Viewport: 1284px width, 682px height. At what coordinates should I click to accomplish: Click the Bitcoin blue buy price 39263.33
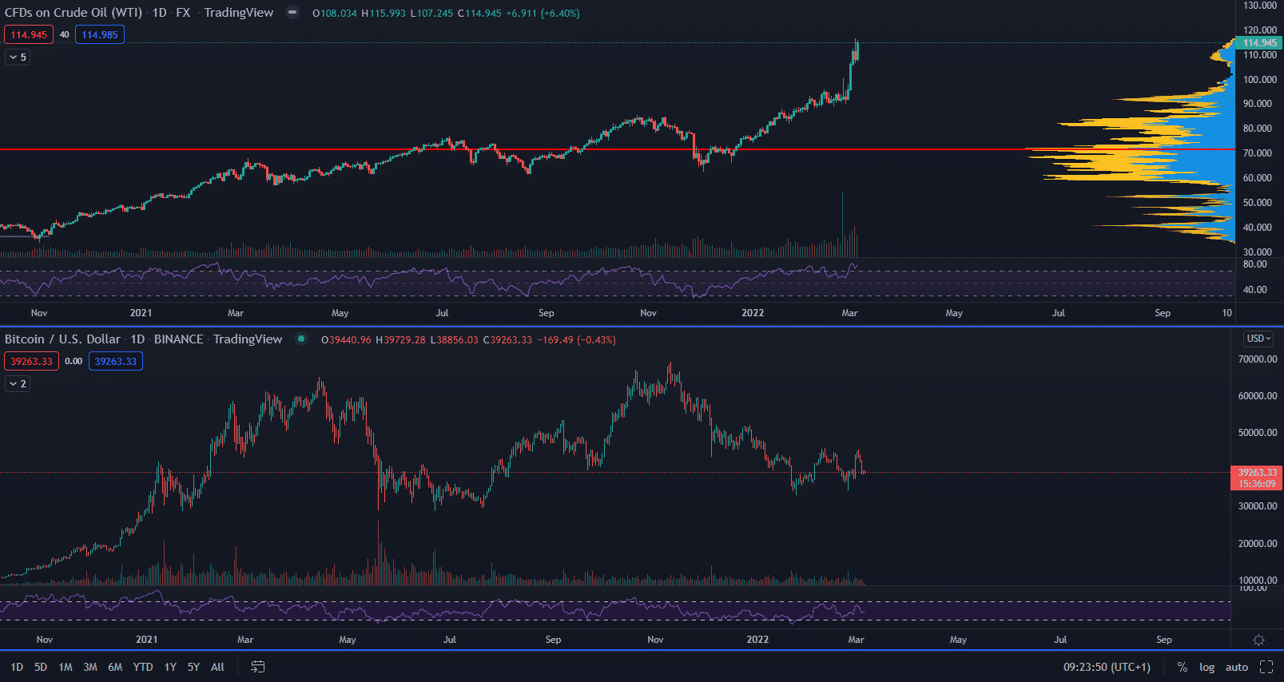click(116, 361)
